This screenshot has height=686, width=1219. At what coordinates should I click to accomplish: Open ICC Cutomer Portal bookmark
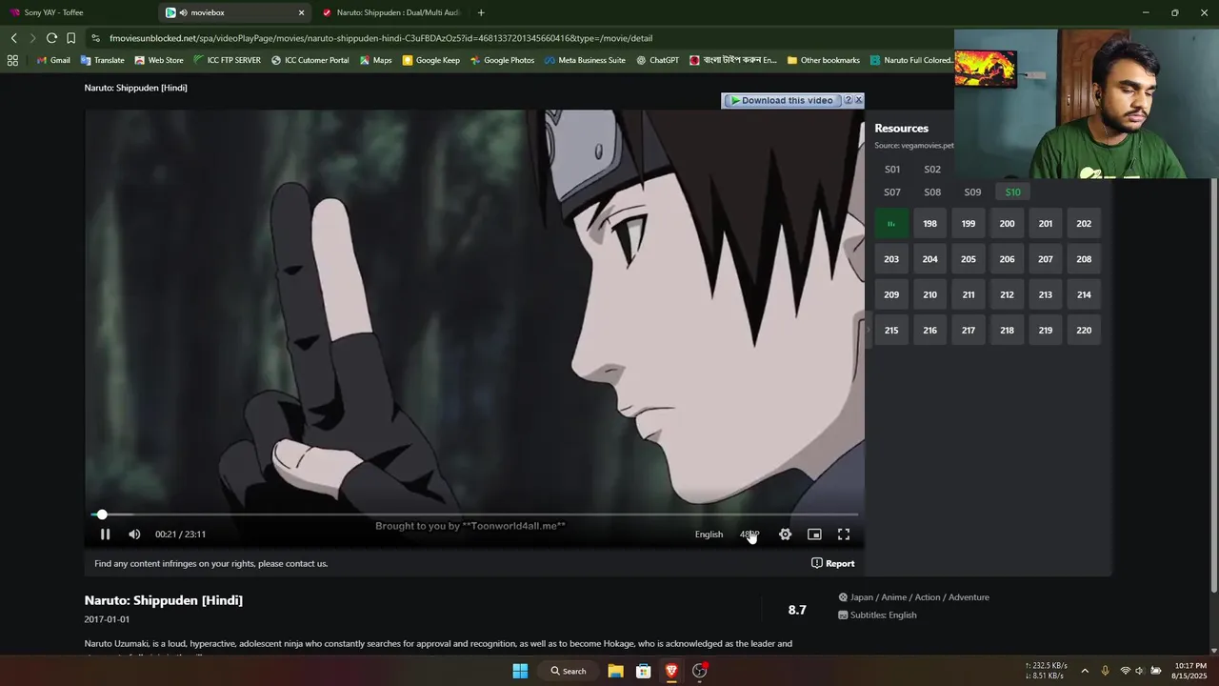pyautogui.click(x=310, y=60)
